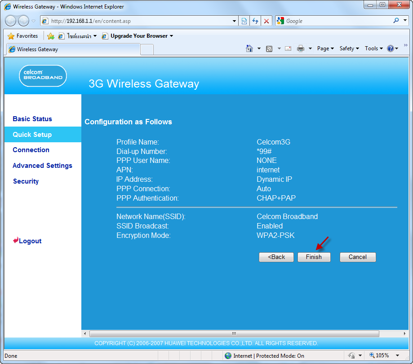
Task: Expand the feeds dropdown arrow
Action: 279,48
